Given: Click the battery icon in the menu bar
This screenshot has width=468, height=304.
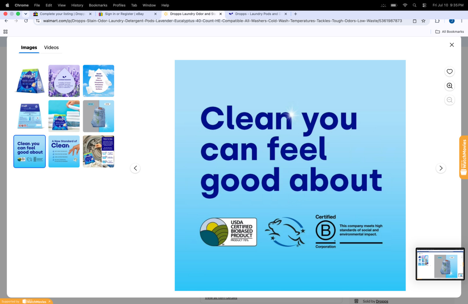Looking at the screenshot, I should tap(394, 5).
